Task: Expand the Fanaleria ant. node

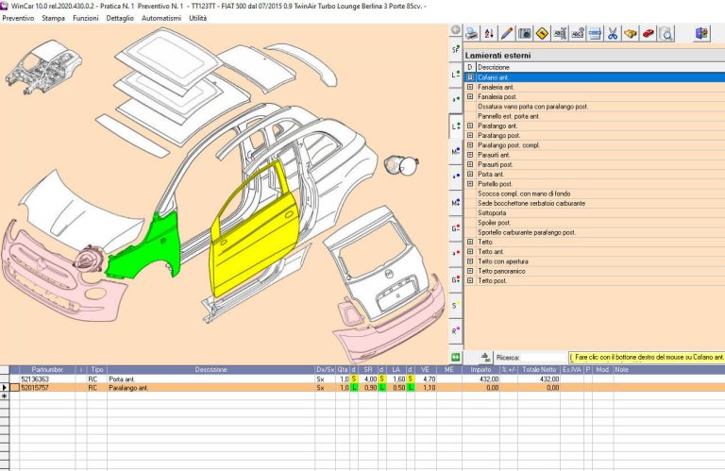Action: (470, 87)
